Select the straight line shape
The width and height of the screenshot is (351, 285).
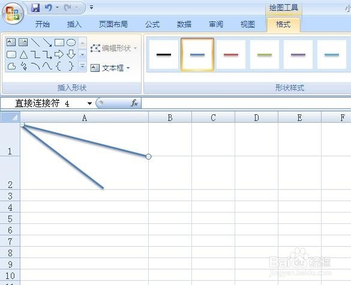(x=35, y=43)
